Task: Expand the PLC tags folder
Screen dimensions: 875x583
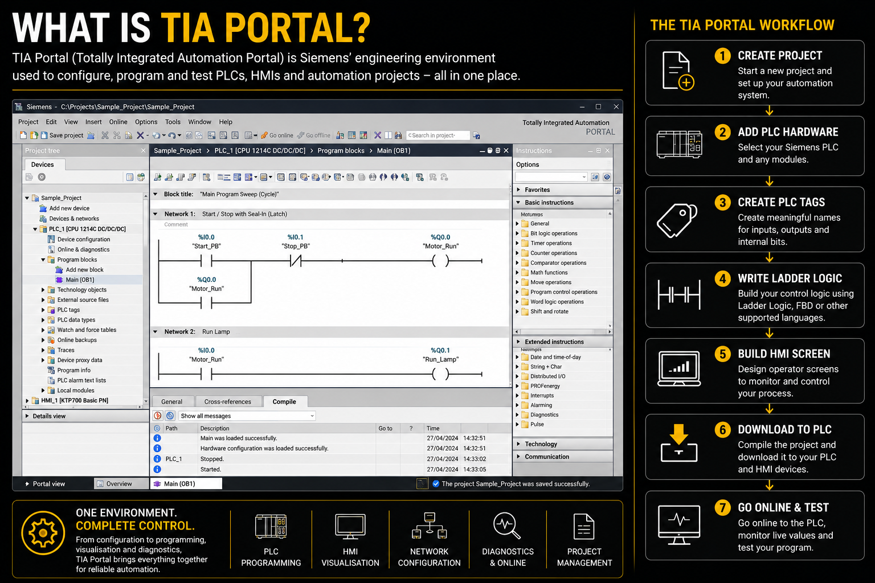Action: click(43, 310)
